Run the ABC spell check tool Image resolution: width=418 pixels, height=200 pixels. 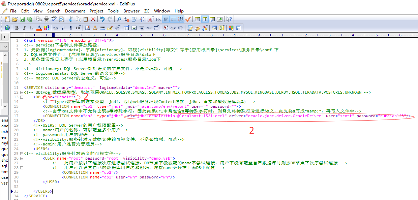pyautogui.click(x=54, y=19)
